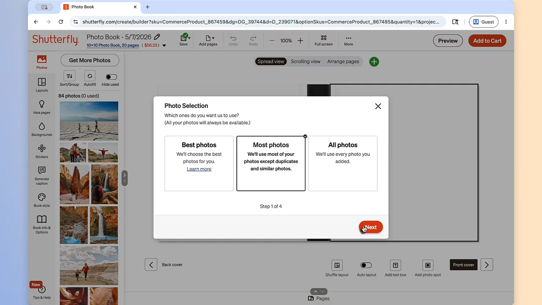Open Book style panel
The image size is (542, 305).
coord(41,200)
